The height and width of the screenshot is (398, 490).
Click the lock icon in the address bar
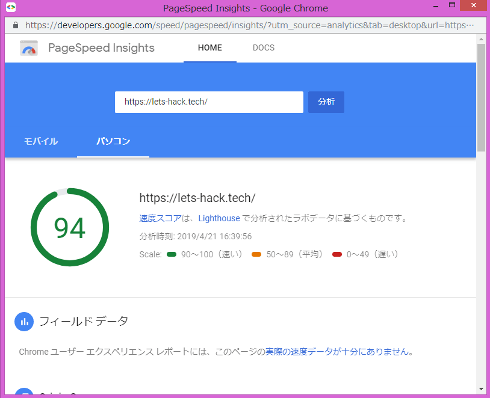[16, 25]
